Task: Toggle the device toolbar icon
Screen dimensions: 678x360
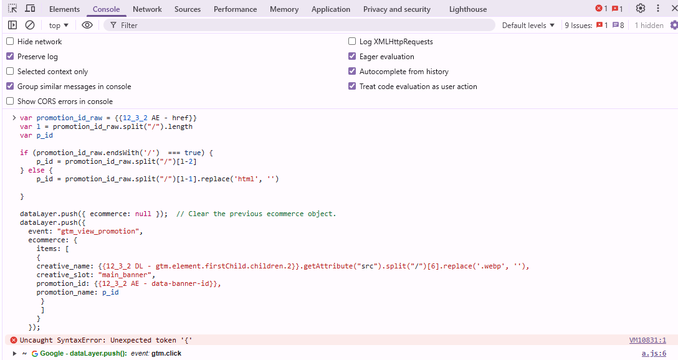Action: pos(30,9)
